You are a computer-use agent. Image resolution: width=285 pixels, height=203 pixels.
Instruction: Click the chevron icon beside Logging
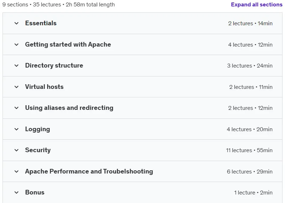[x=16, y=129]
